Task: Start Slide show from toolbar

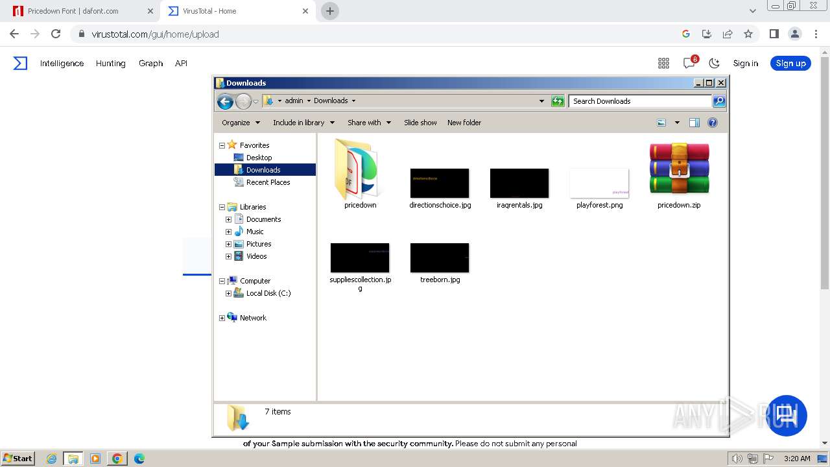Action: (x=420, y=123)
